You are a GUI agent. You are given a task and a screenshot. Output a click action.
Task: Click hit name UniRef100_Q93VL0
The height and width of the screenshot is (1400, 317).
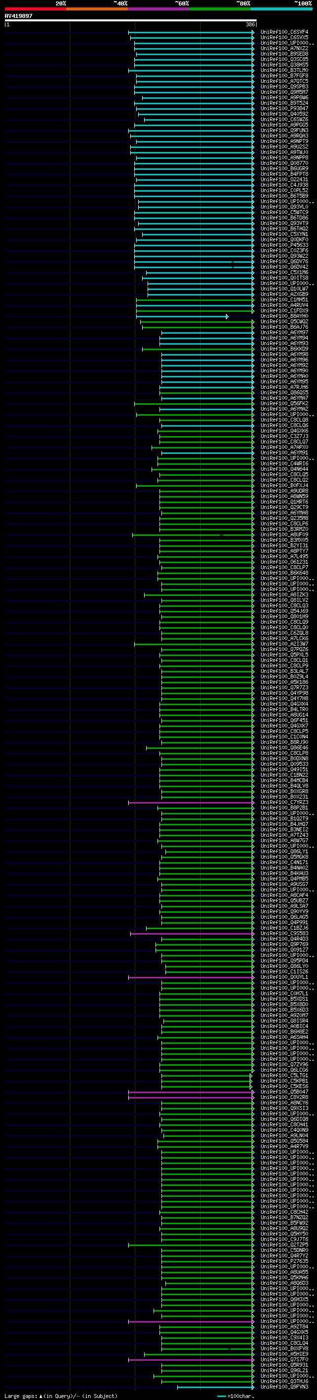point(284,207)
